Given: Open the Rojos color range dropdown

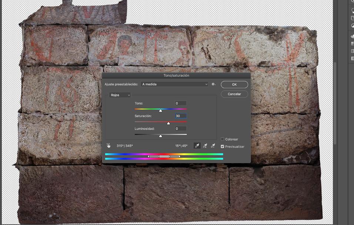Looking at the screenshot, I should point(120,95).
